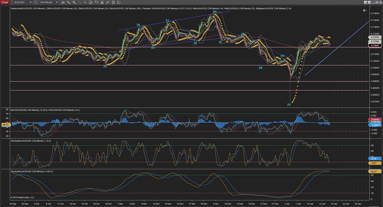The image size is (383, 207).
Task: Click the [iii] wave label
Action: click(x=260, y=68)
